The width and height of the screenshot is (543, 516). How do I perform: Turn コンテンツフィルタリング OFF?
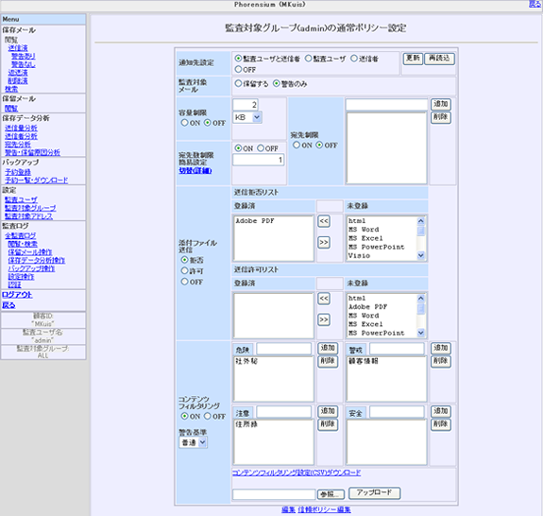pyautogui.click(x=208, y=416)
